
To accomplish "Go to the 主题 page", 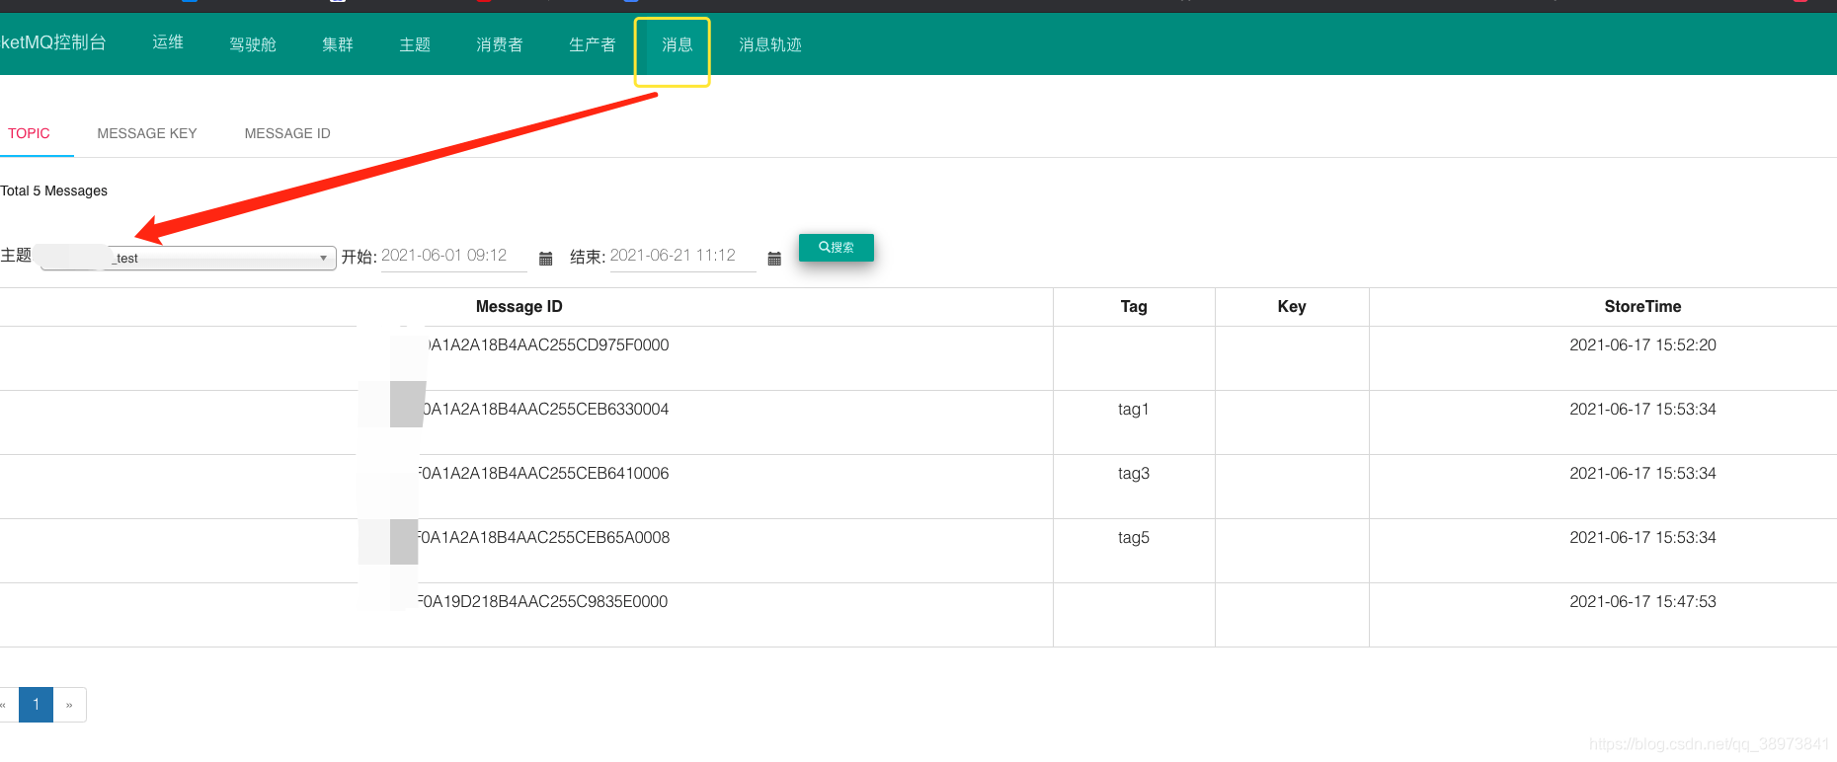I will [415, 44].
